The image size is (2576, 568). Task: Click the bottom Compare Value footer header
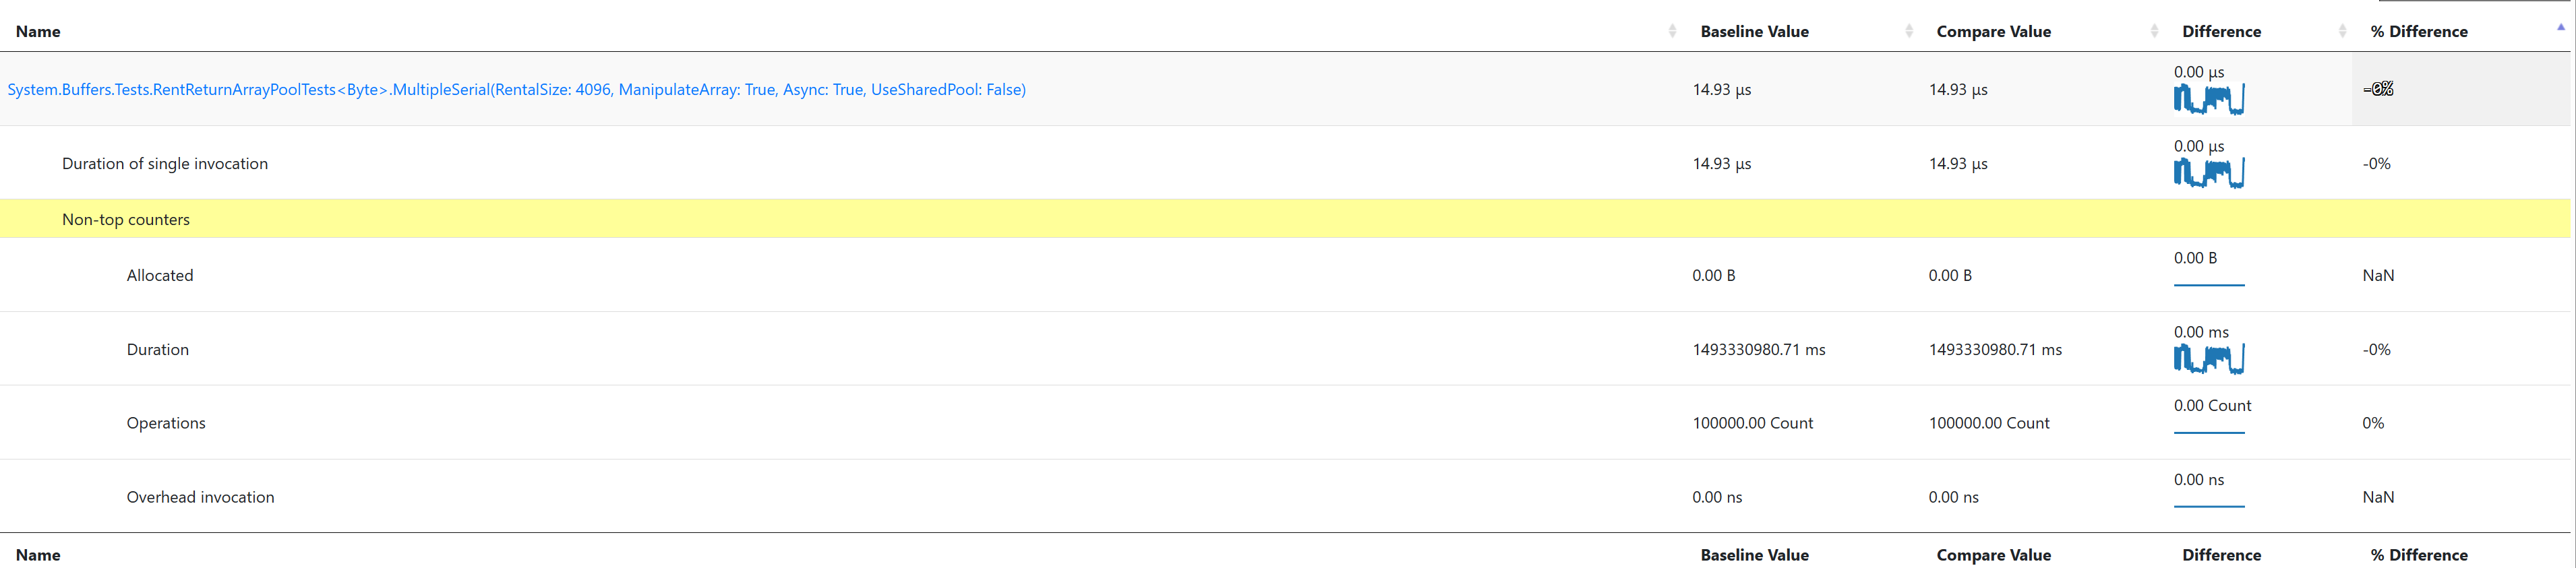pyautogui.click(x=1993, y=555)
